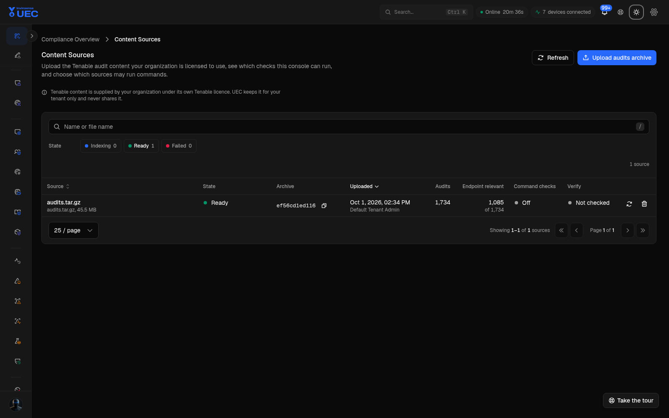Viewport: 669px width, 418px height.
Task: Click Upload audits archive button
Action: 617,58
